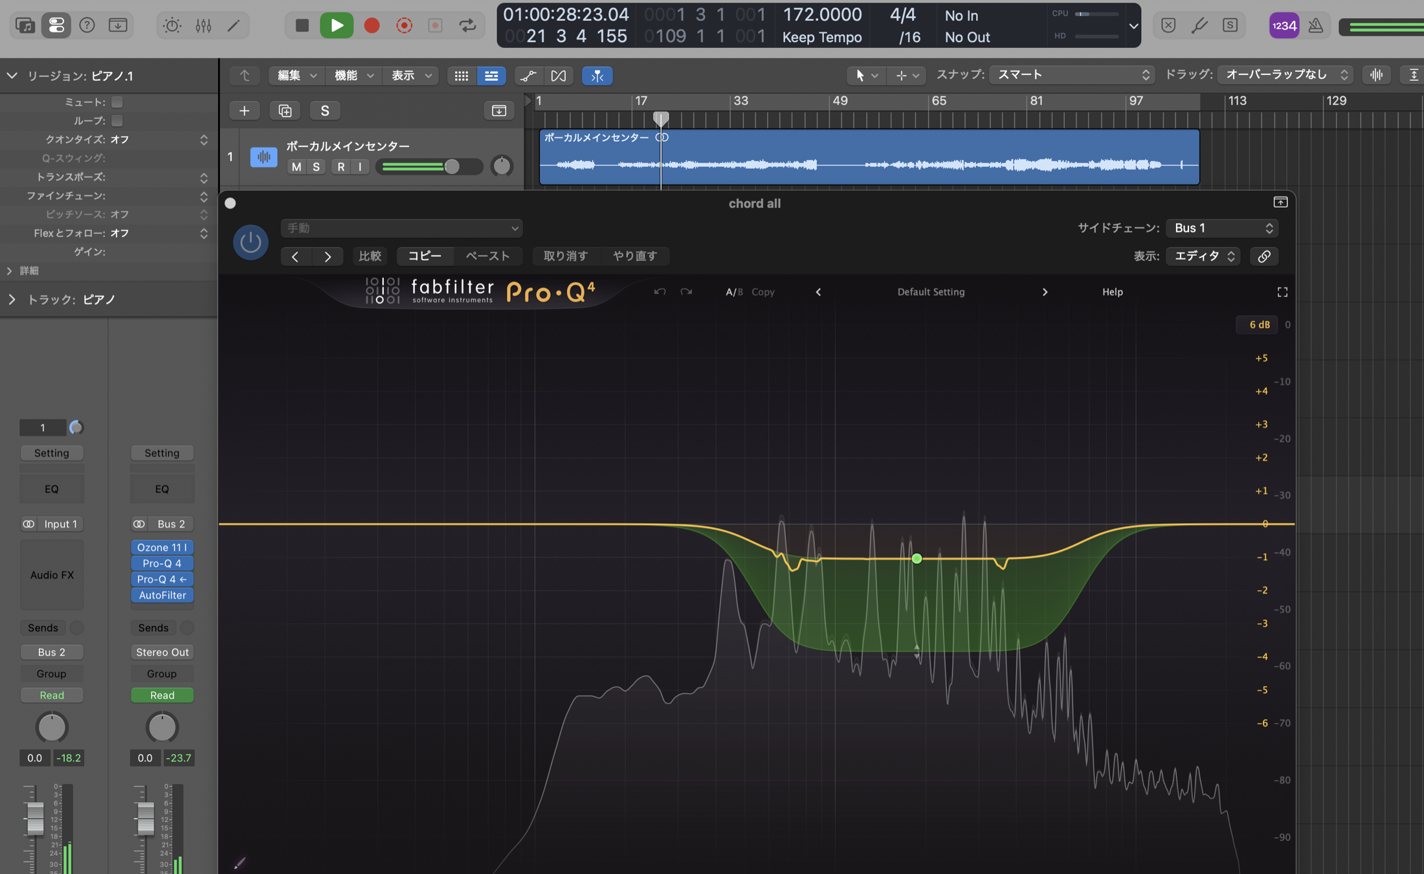Open the 機能 menu

[x=353, y=76]
